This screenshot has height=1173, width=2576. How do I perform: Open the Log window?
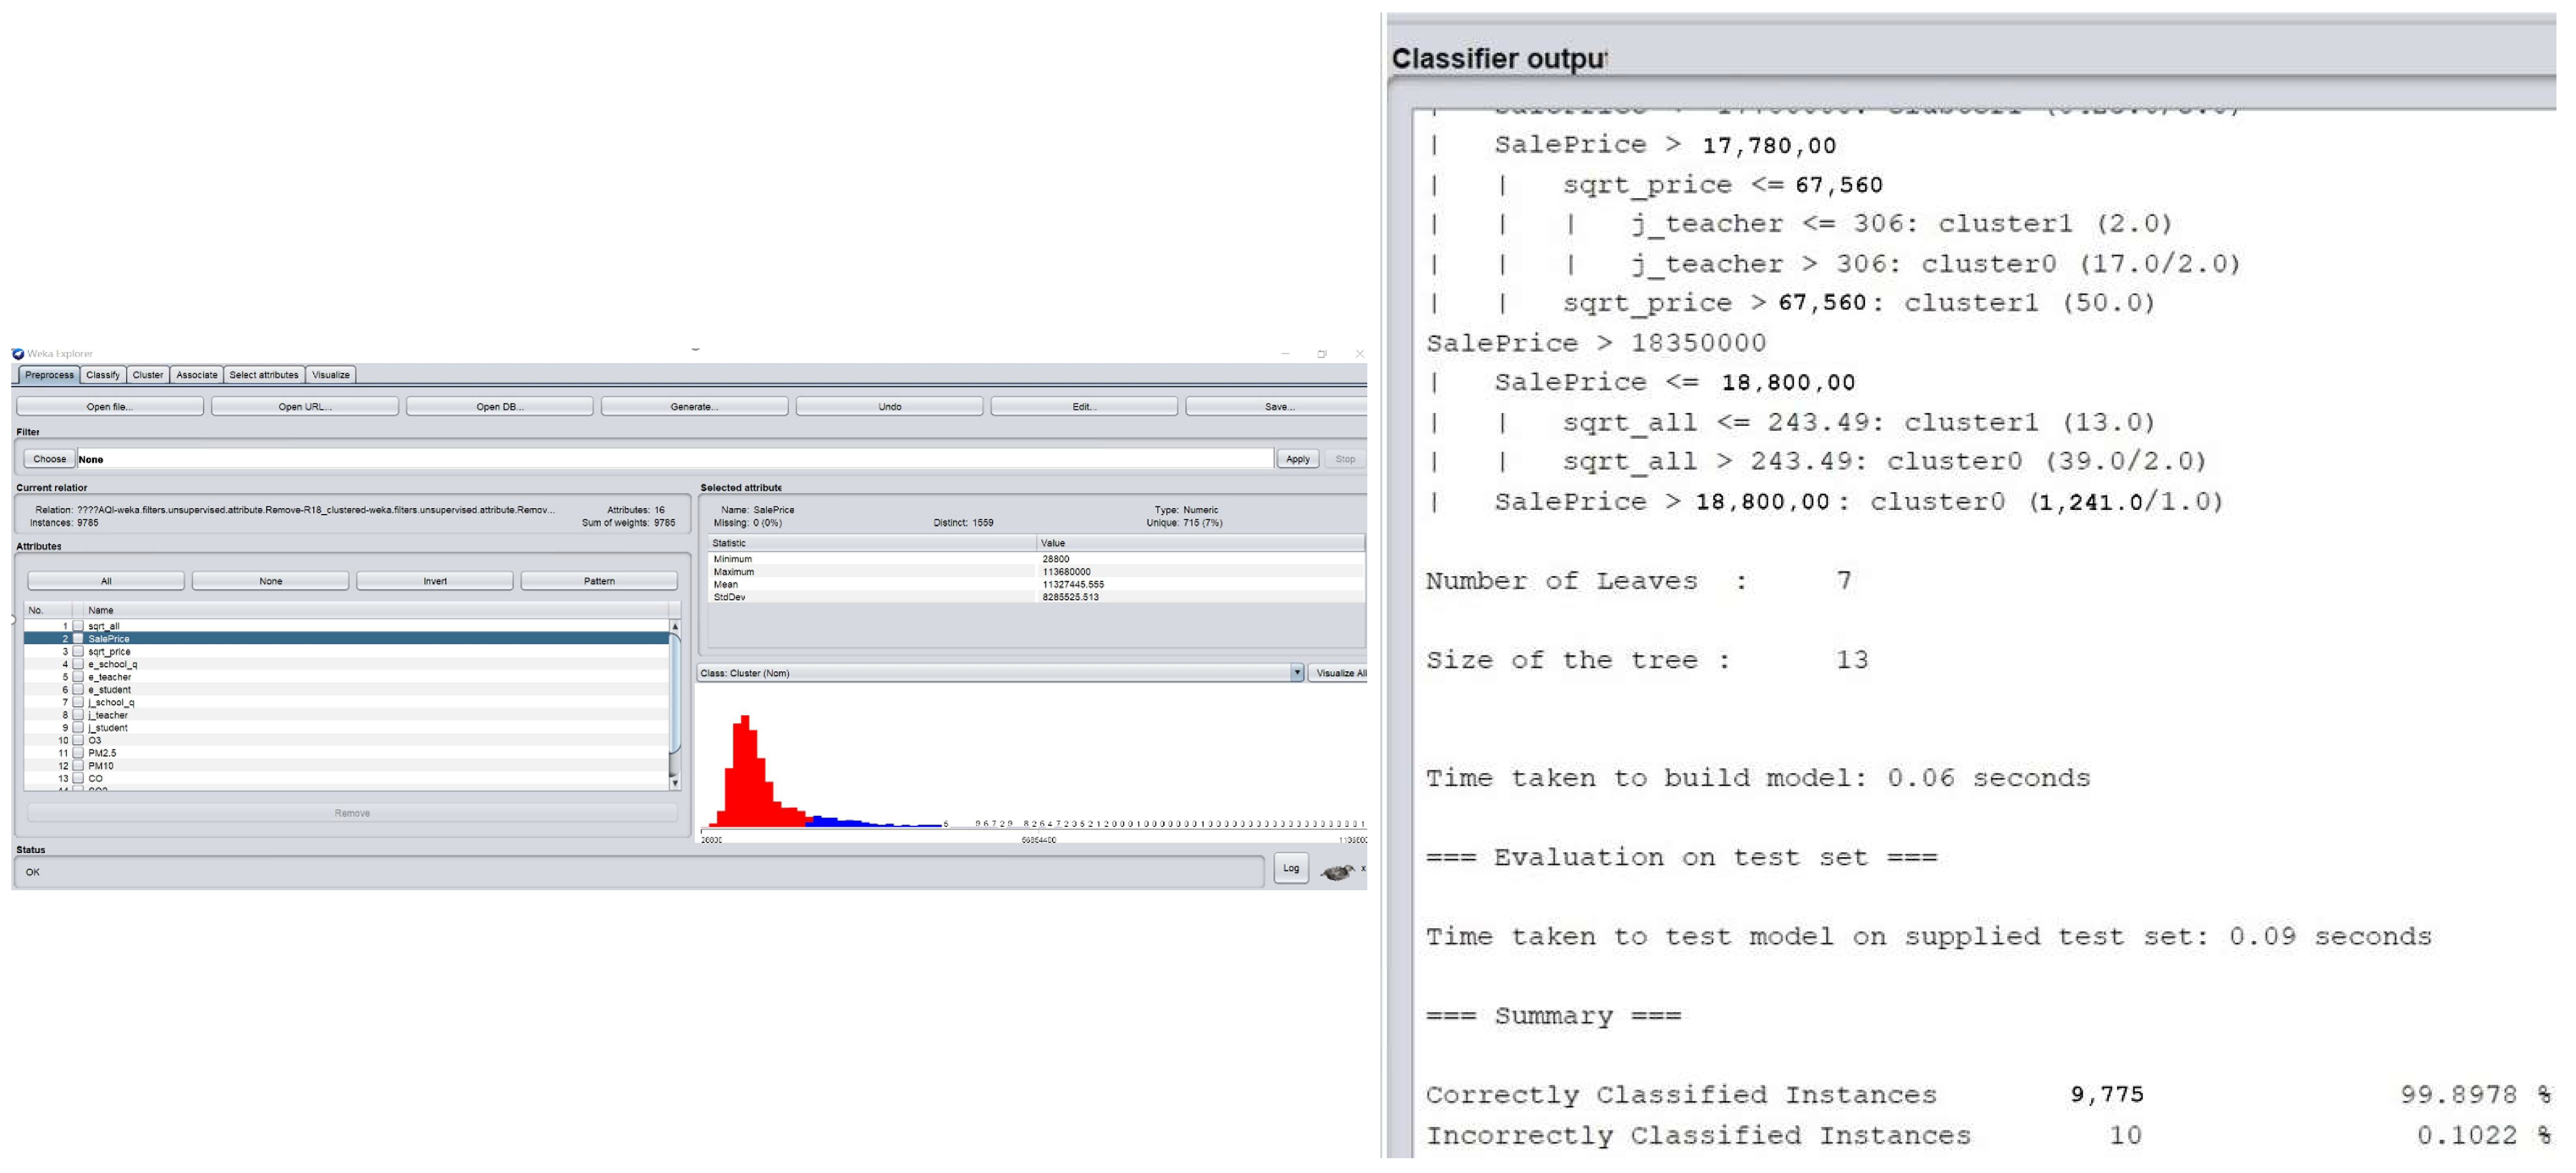[x=1291, y=868]
